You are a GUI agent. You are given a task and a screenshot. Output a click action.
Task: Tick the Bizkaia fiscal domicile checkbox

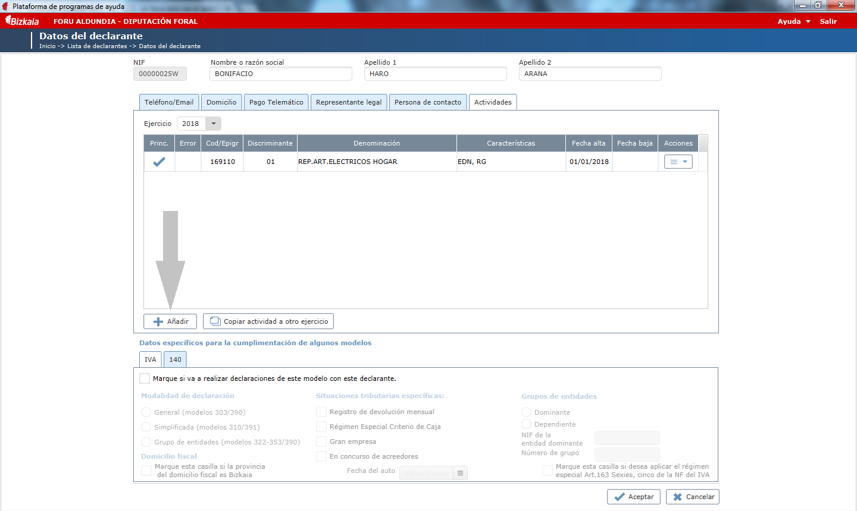[146, 471]
